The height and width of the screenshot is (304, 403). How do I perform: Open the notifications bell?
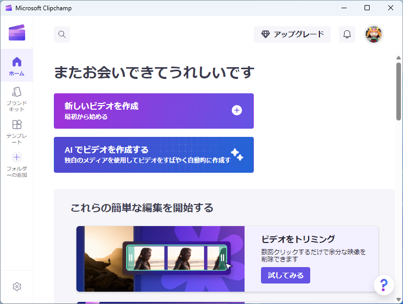point(347,34)
